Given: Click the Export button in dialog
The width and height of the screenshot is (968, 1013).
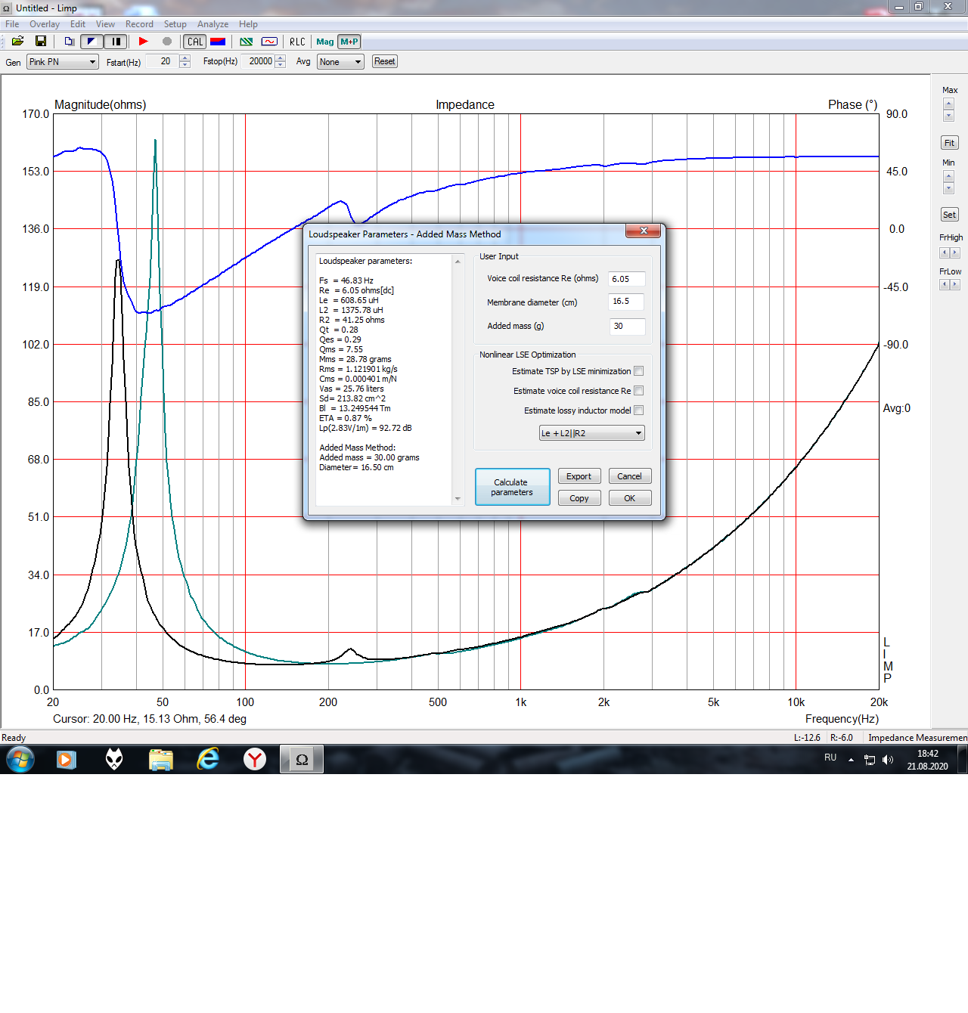Looking at the screenshot, I should point(579,476).
